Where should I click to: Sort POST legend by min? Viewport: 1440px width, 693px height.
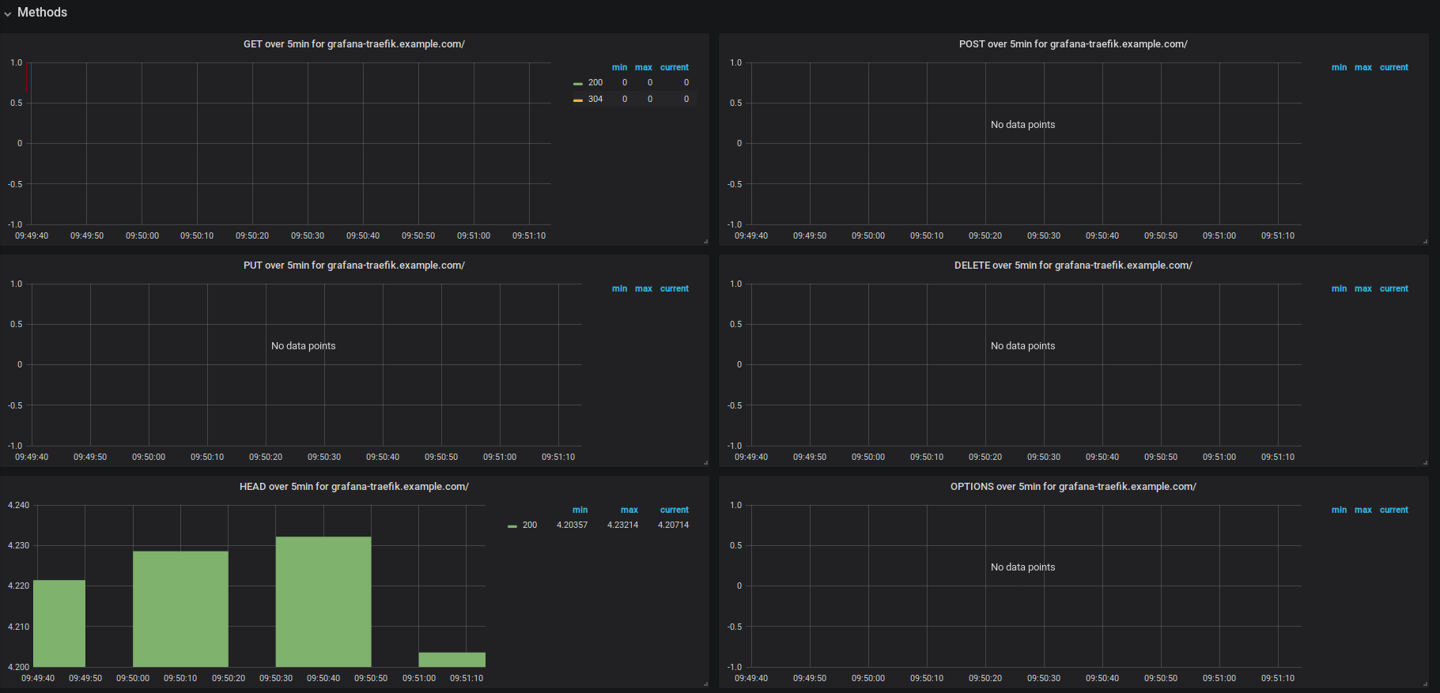coord(1339,68)
